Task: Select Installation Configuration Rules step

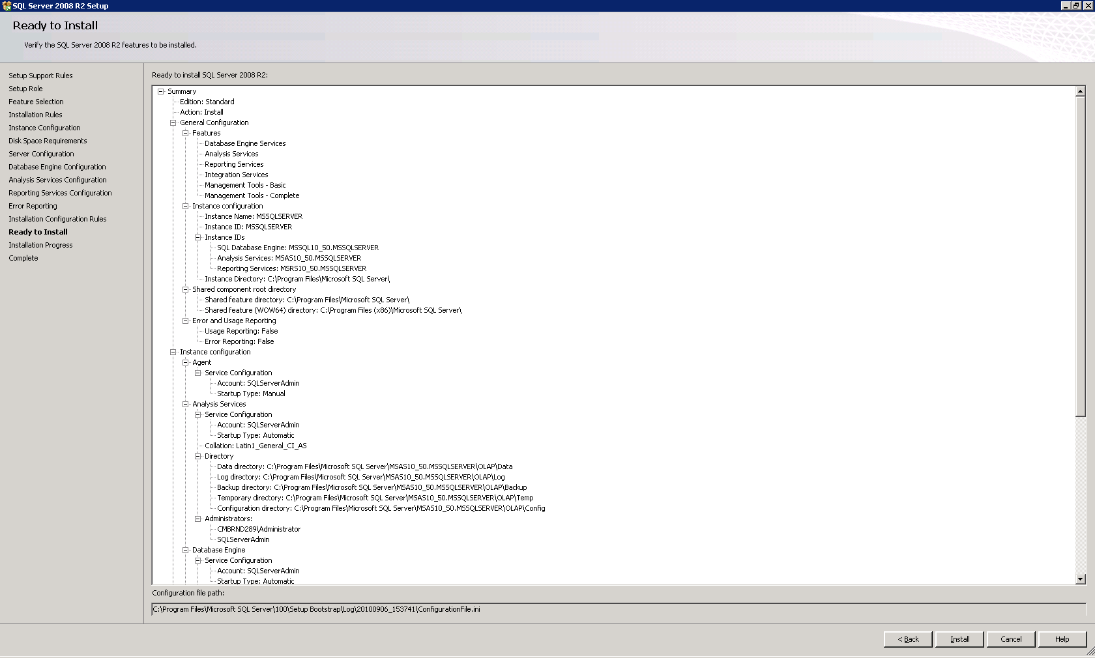Action: click(57, 219)
